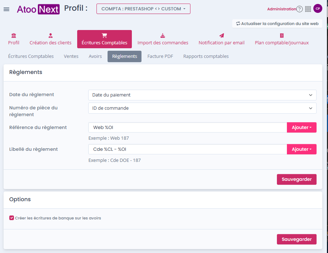This screenshot has height=253, width=328.
Task: Click the Règlements panel heading
Action: click(x=26, y=72)
